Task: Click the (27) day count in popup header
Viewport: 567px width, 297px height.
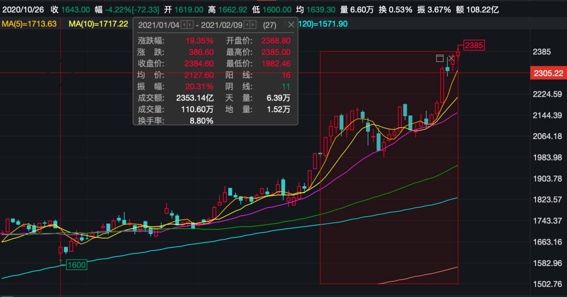Action: [269, 25]
